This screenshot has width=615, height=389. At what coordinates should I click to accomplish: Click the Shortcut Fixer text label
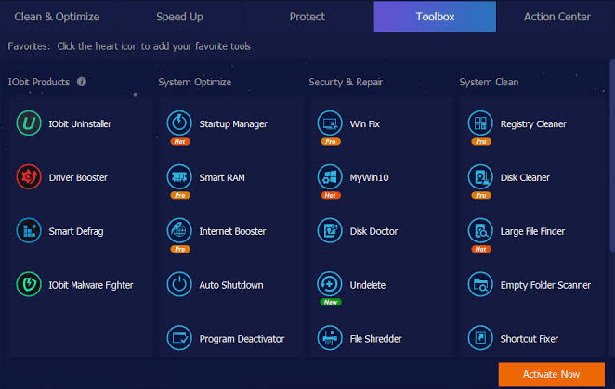(x=530, y=339)
